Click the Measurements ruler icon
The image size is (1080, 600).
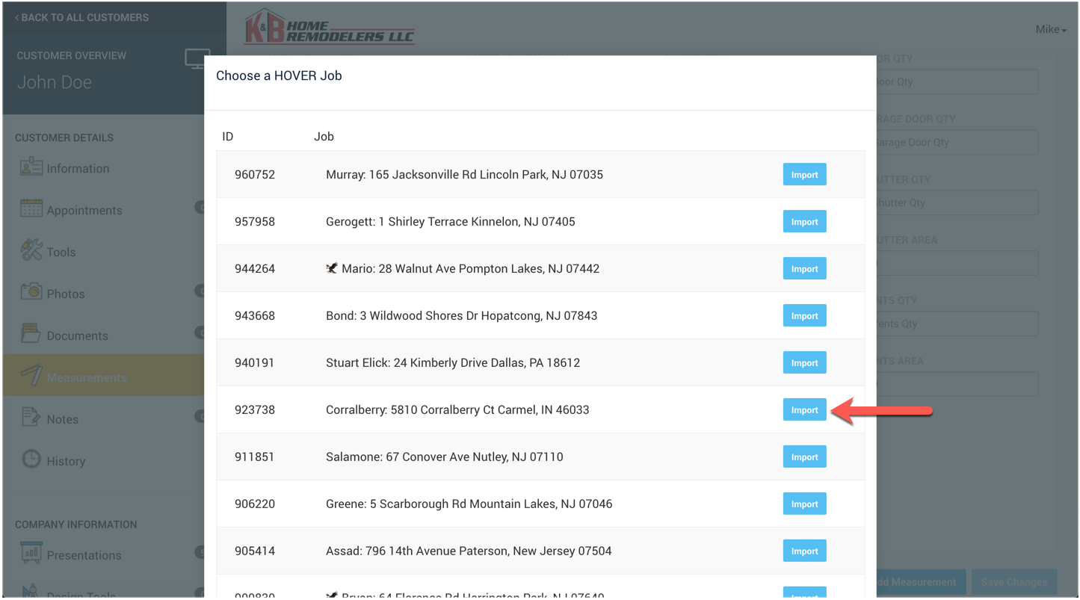coord(31,375)
